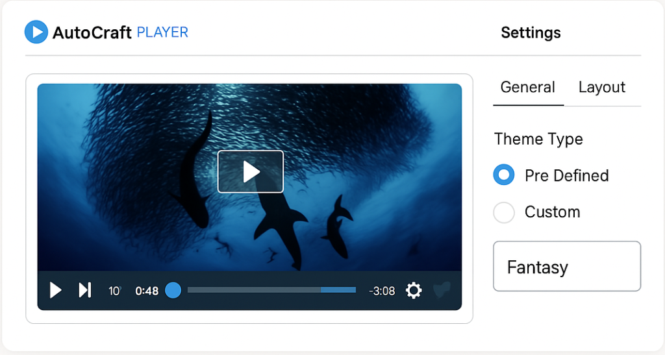665x355 pixels.
Task: Start video with the center overlay play button
Action: point(251,171)
